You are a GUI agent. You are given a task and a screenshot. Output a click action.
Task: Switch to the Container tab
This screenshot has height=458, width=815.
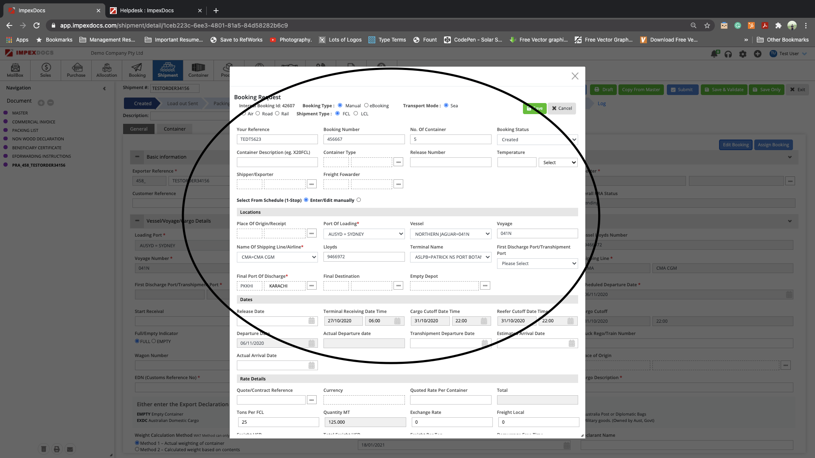click(x=174, y=129)
